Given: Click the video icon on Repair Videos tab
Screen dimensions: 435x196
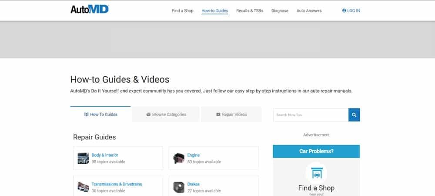Looking at the screenshot, I should click(x=218, y=115).
